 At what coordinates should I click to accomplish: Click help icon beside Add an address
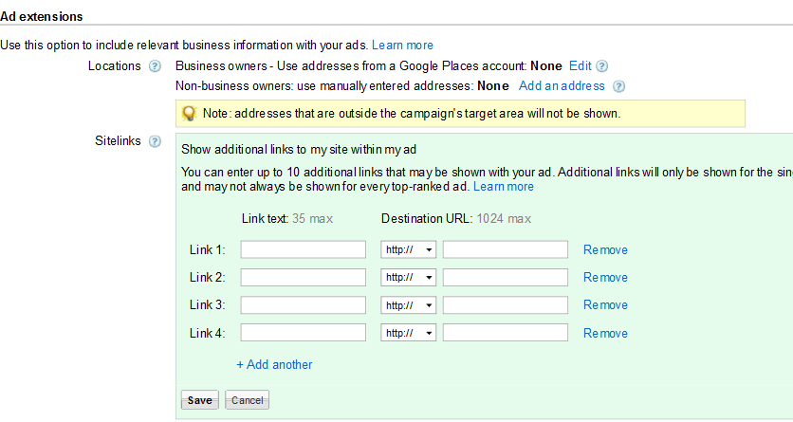[618, 86]
